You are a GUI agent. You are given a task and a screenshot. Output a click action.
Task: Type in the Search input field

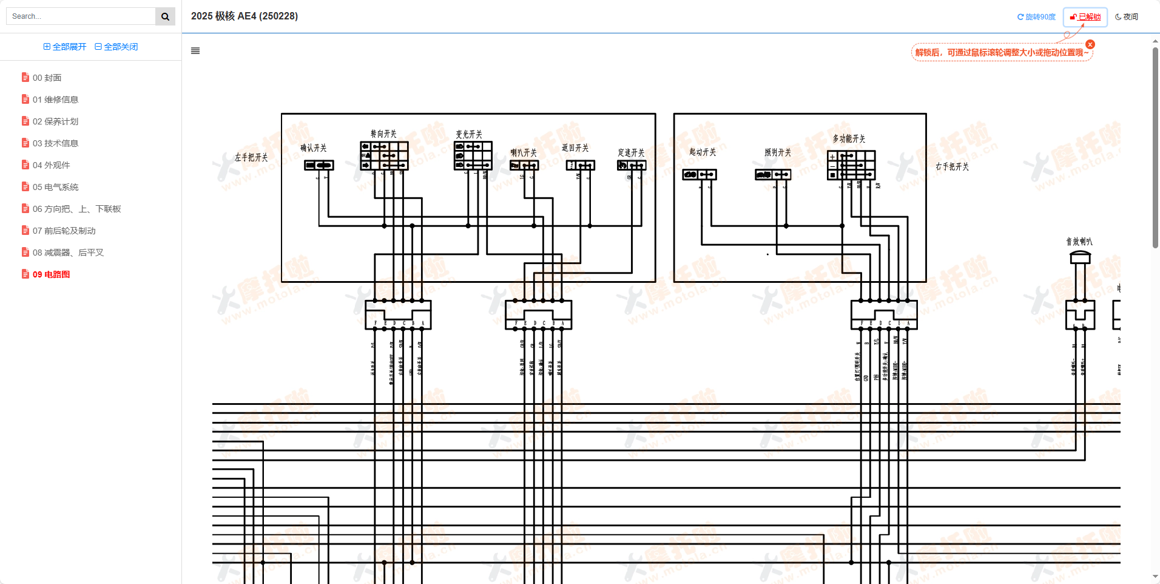[x=81, y=16]
